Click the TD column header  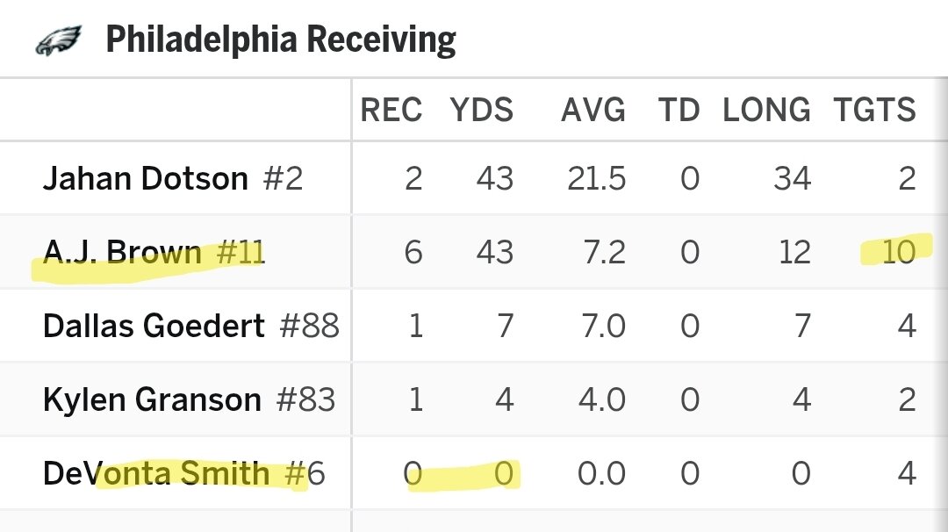679,111
